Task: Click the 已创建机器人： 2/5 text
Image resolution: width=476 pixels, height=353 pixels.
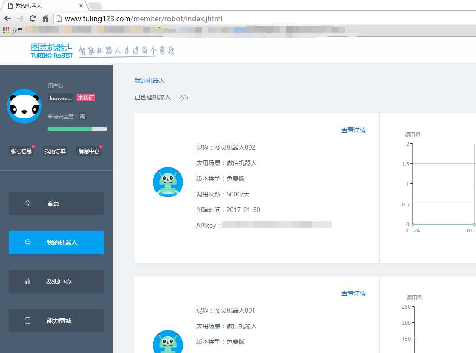Action: [161, 97]
